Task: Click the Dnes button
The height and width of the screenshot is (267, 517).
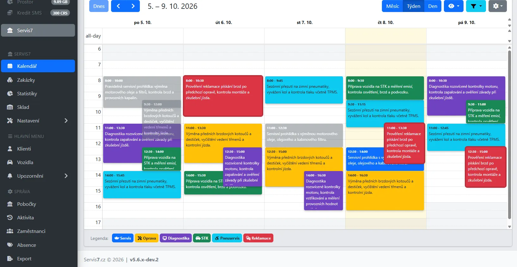Action: (x=99, y=6)
